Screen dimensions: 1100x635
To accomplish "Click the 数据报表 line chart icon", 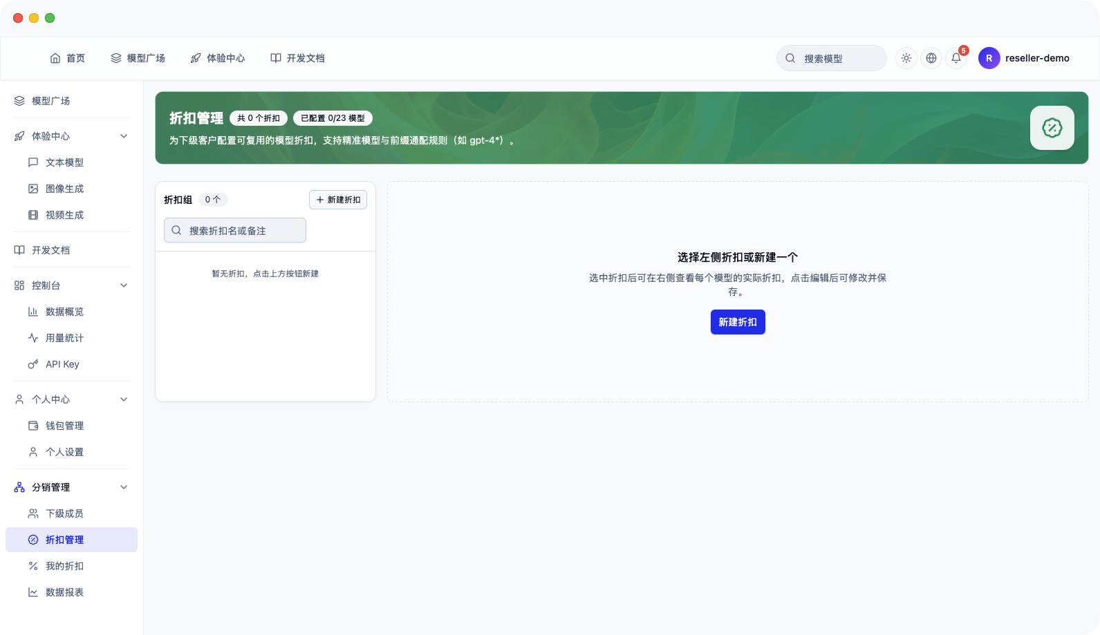I will click(x=33, y=592).
